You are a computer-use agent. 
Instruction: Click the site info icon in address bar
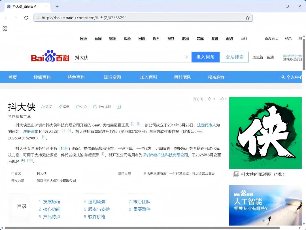click(x=38, y=18)
